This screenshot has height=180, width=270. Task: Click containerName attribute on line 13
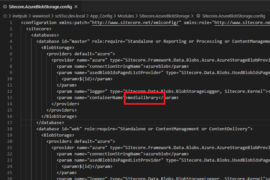click(x=106, y=98)
